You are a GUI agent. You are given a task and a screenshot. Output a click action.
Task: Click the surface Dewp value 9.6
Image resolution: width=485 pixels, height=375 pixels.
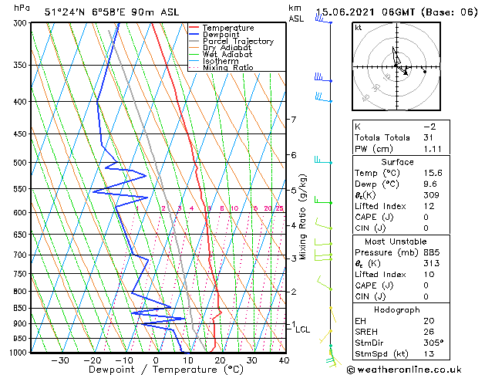[430, 184]
